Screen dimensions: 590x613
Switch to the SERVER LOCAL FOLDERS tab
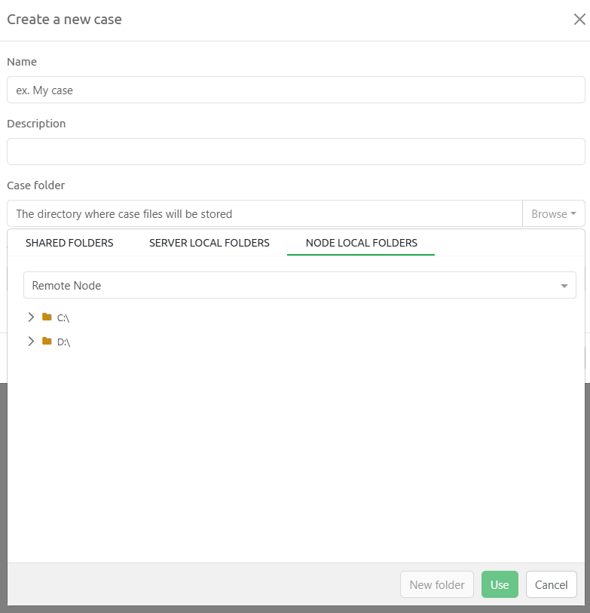click(x=209, y=243)
